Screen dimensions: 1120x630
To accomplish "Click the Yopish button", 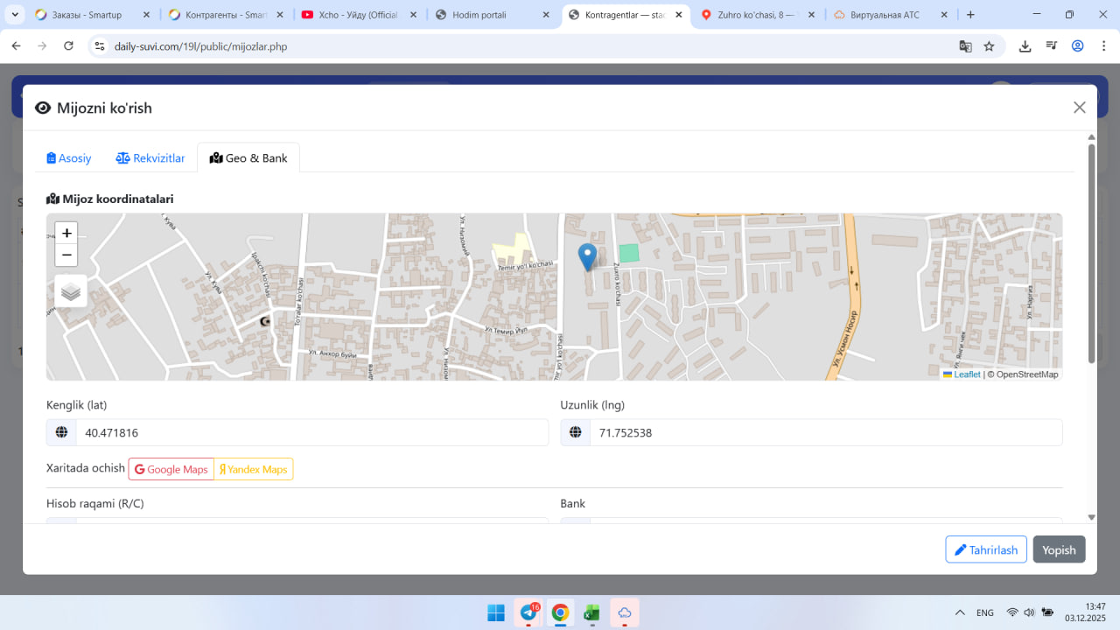I will [x=1059, y=549].
